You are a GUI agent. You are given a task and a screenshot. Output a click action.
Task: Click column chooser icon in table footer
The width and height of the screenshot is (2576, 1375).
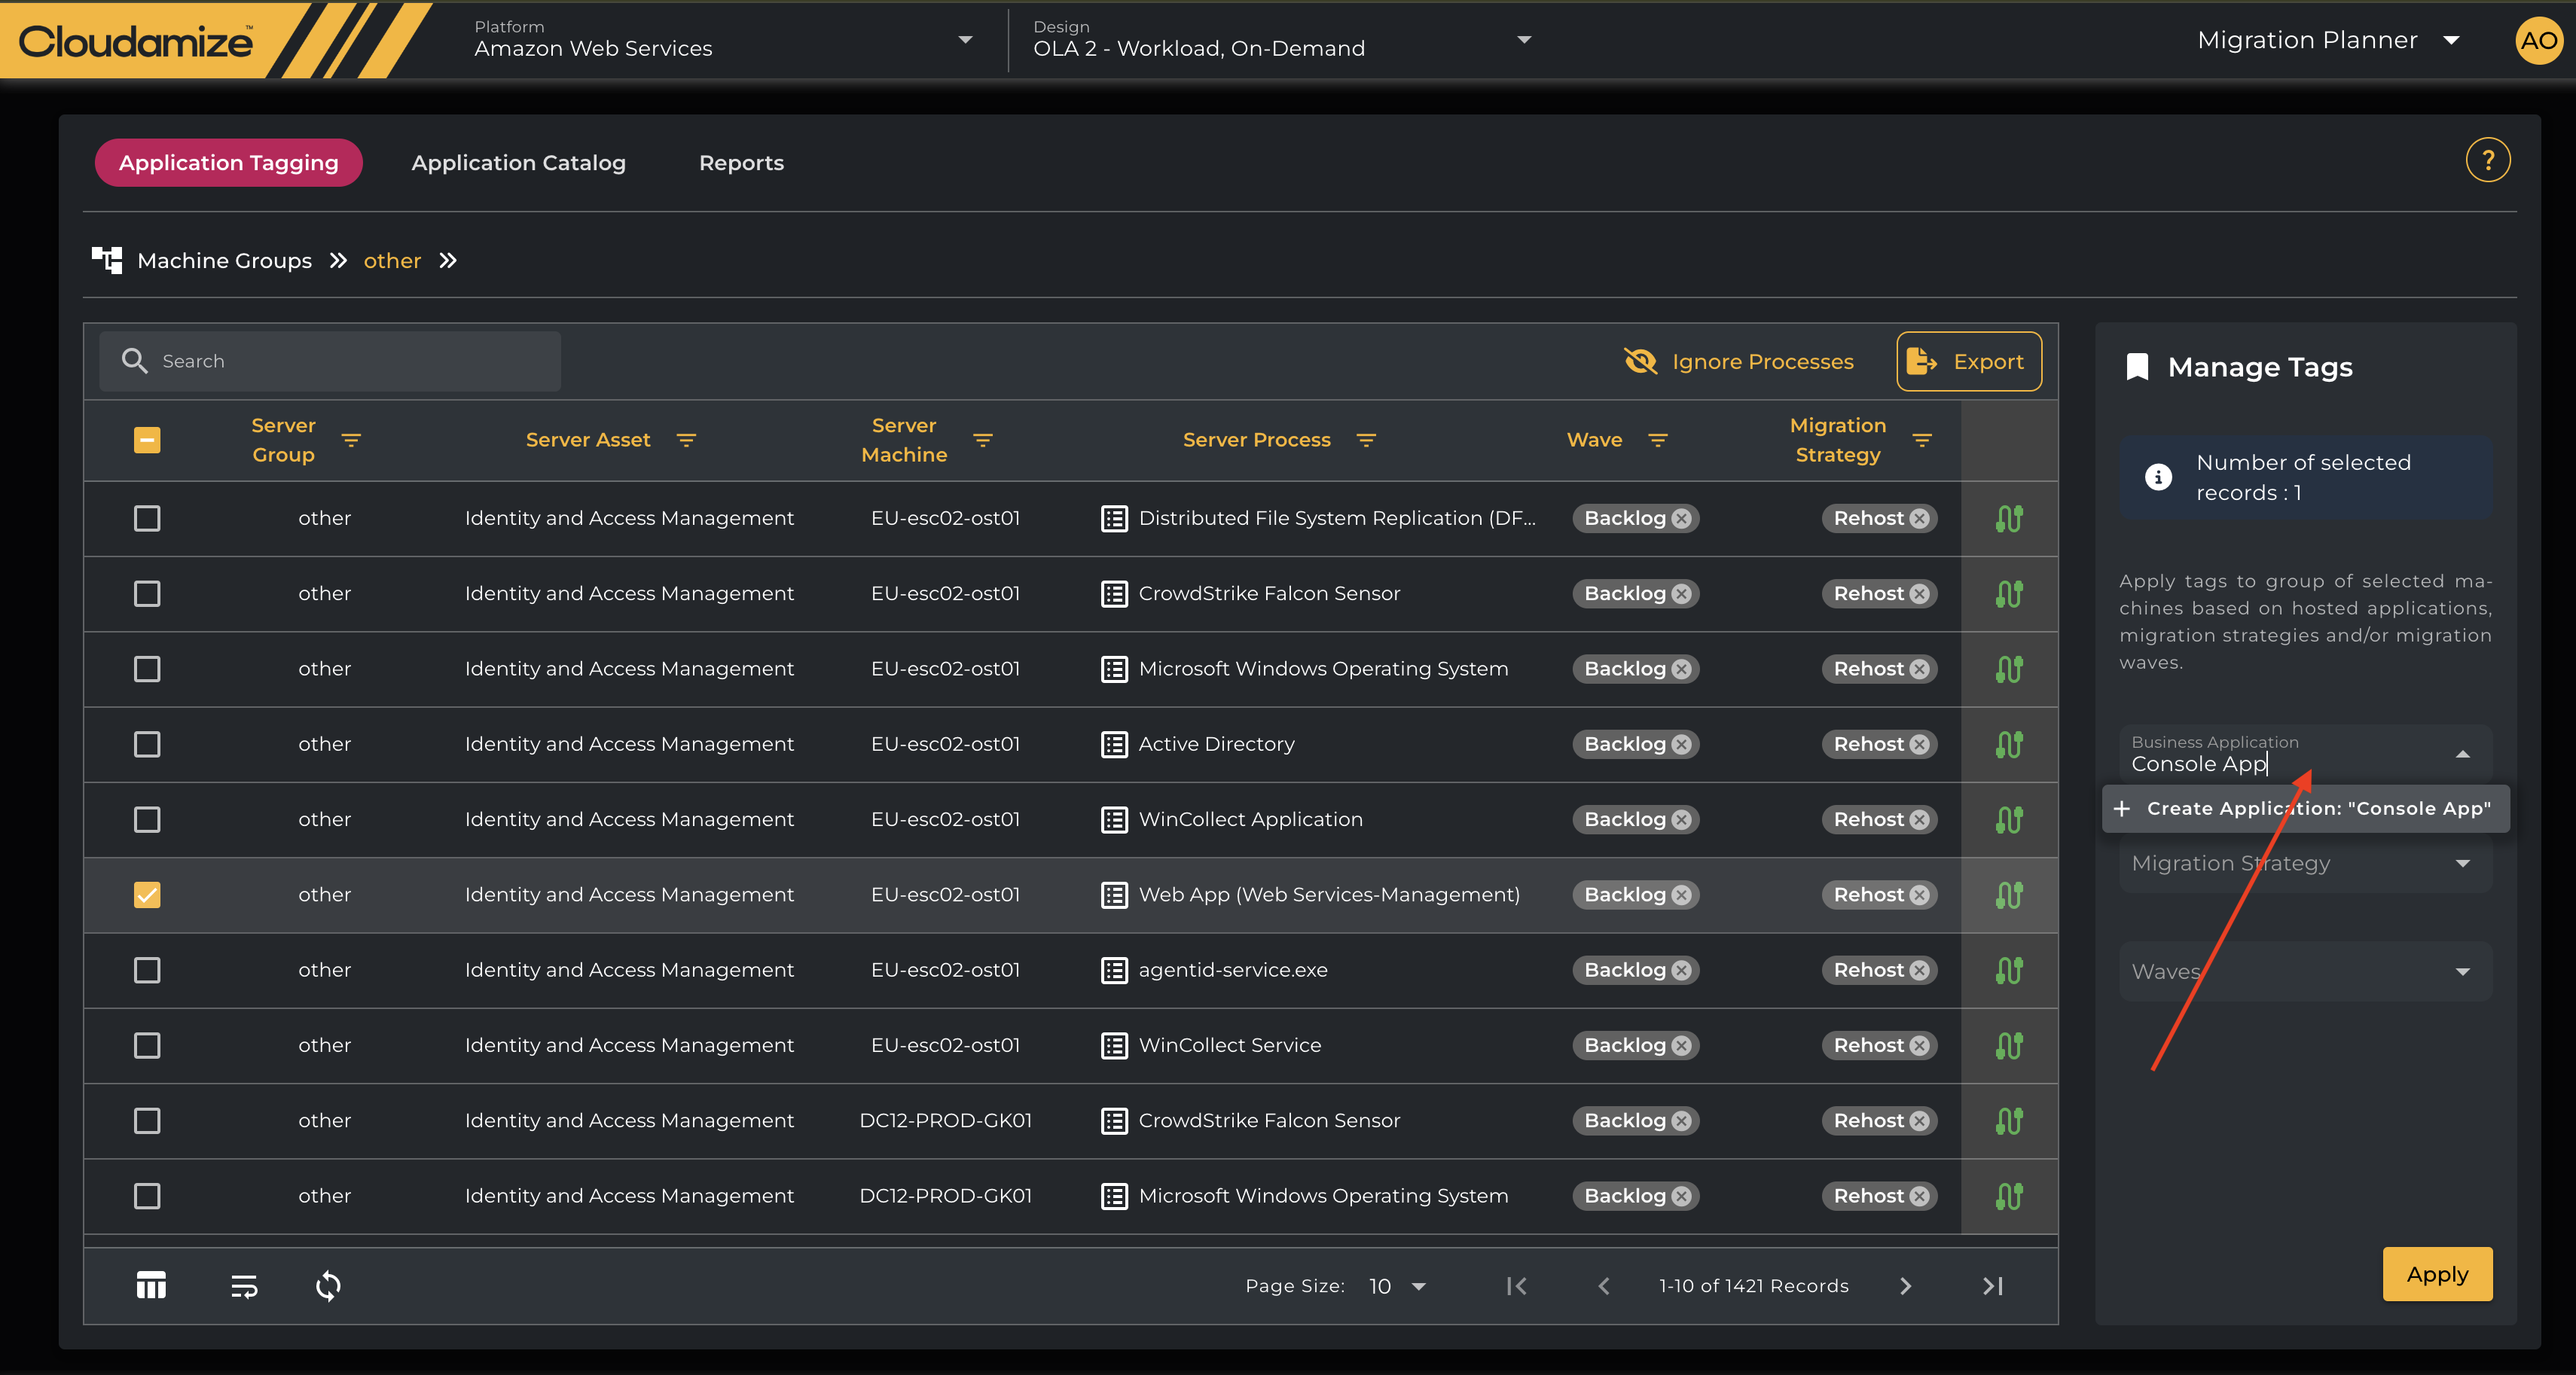[x=151, y=1285]
